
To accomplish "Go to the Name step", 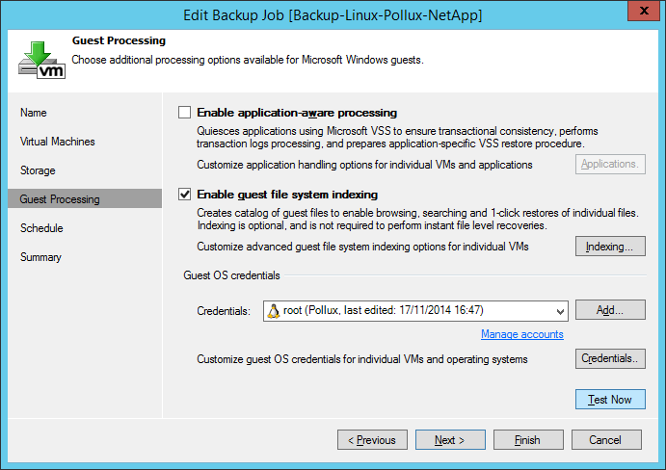I will coord(34,113).
